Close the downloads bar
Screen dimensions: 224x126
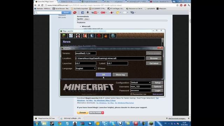pyautogui.click(x=189, y=118)
